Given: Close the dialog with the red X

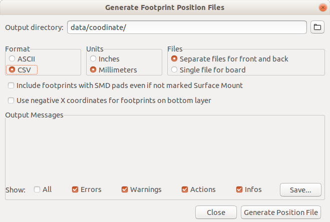Looking at the screenshot, I should coord(322,7).
